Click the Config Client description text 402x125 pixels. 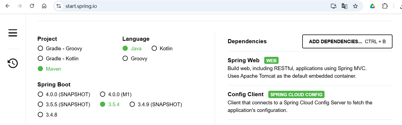pos(300,107)
